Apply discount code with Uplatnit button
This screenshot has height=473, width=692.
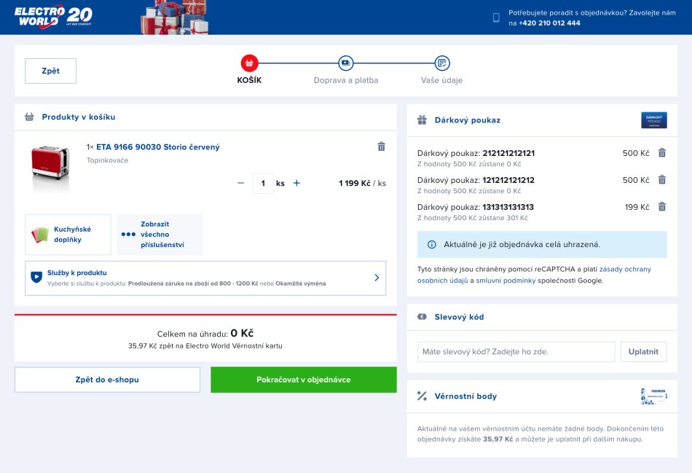(x=643, y=351)
